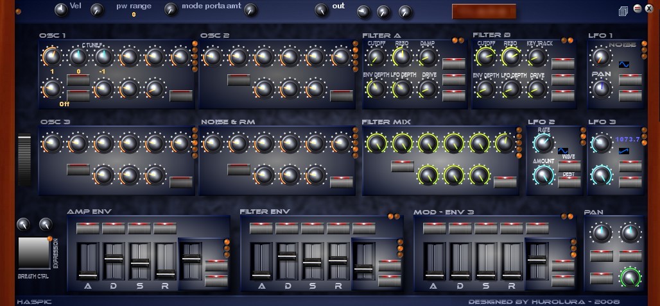Click the Filter B Cutoff knob
The image size is (660, 306).
(485, 57)
